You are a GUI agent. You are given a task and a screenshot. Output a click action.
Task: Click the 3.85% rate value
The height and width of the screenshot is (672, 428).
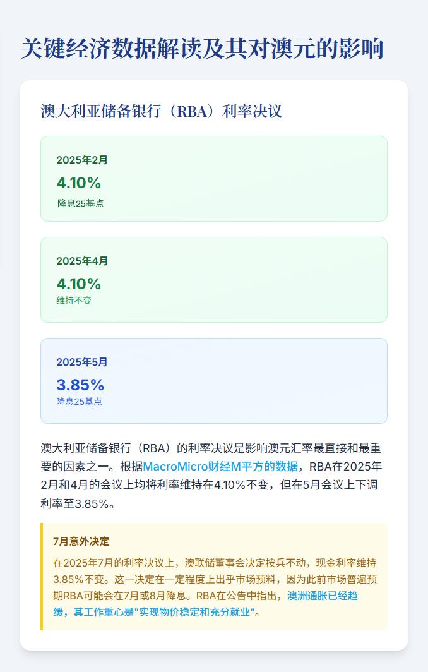tap(80, 385)
